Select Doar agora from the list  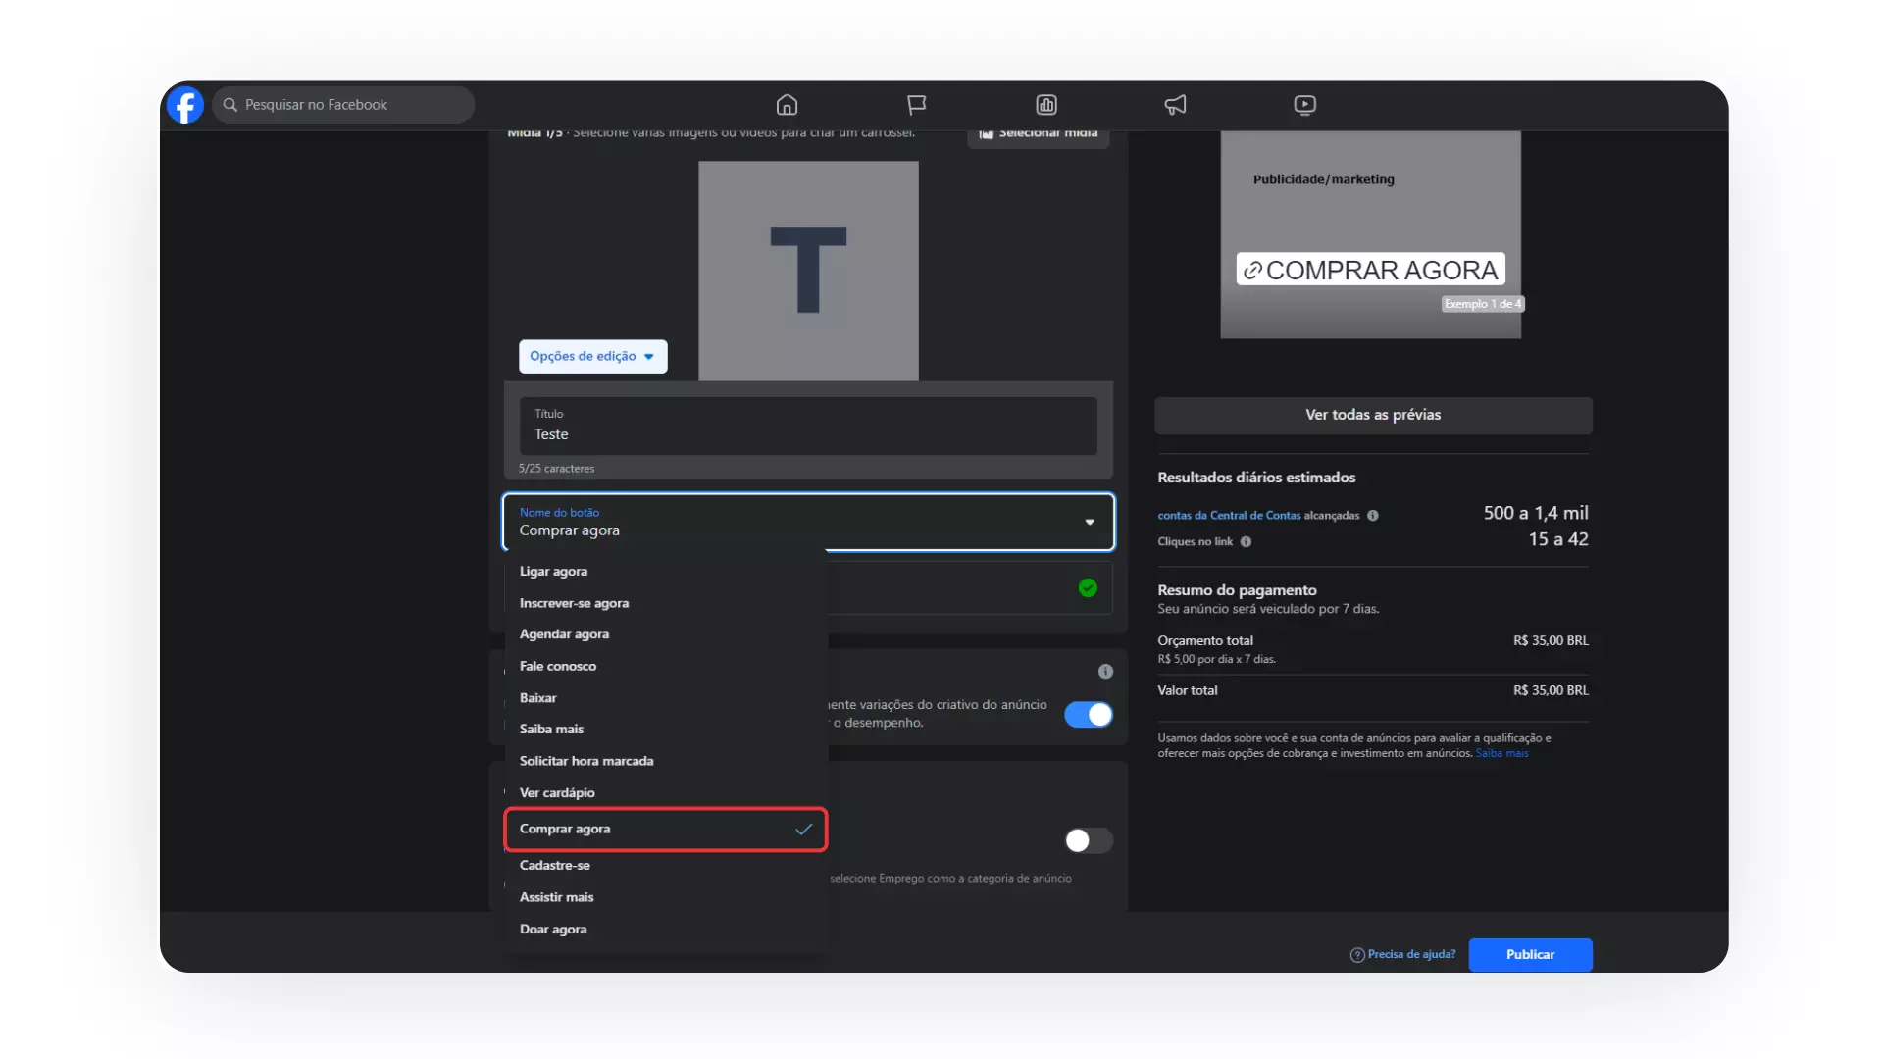pos(553,930)
